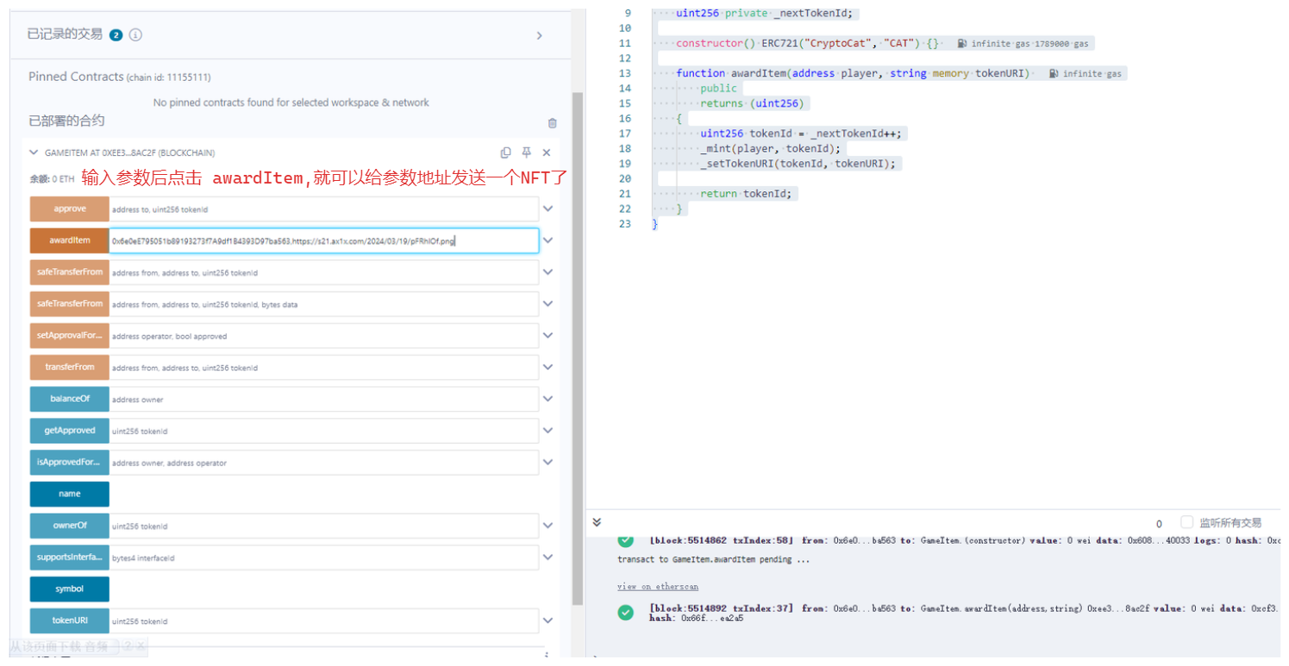Expand the ownerOf parameters chevron

tap(548, 526)
